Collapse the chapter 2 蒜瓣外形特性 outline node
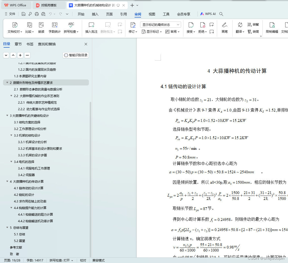288x263 pixels. coord(7,83)
